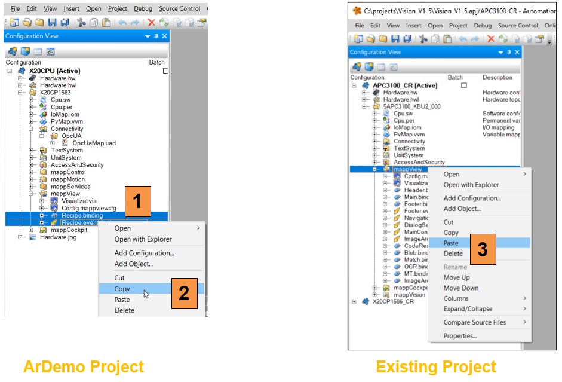Choose Paste in the mappView context menu
Image resolution: width=562 pixels, height=382 pixels.
click(x=451, y=243)
